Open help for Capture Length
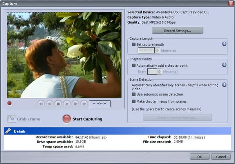The width and height of the screenshot is (235, 164). (224, 44)
